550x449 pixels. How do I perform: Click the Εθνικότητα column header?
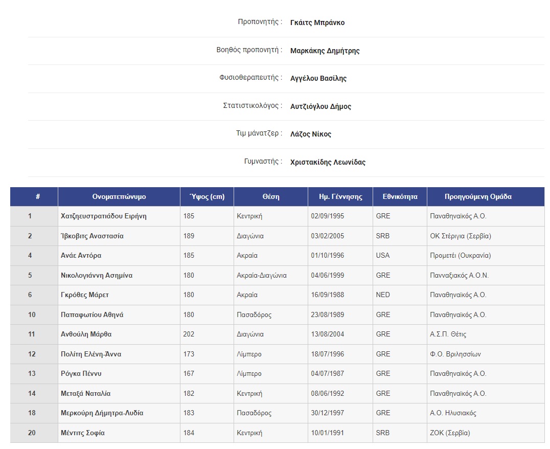[399, 196]
